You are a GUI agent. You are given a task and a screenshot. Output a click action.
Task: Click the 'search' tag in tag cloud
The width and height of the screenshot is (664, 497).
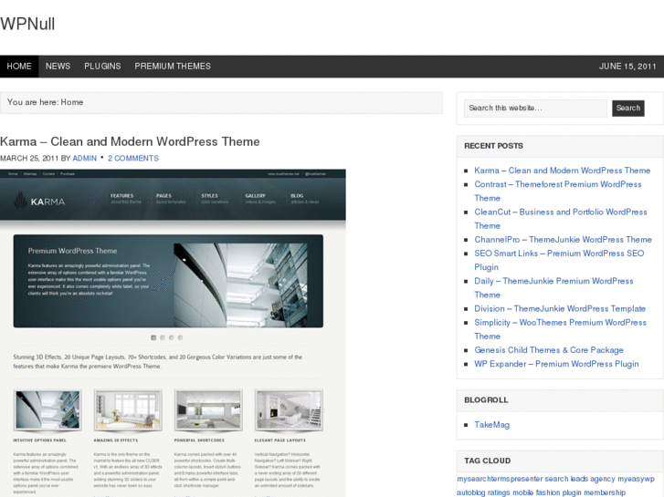click(x=556, y=479)
